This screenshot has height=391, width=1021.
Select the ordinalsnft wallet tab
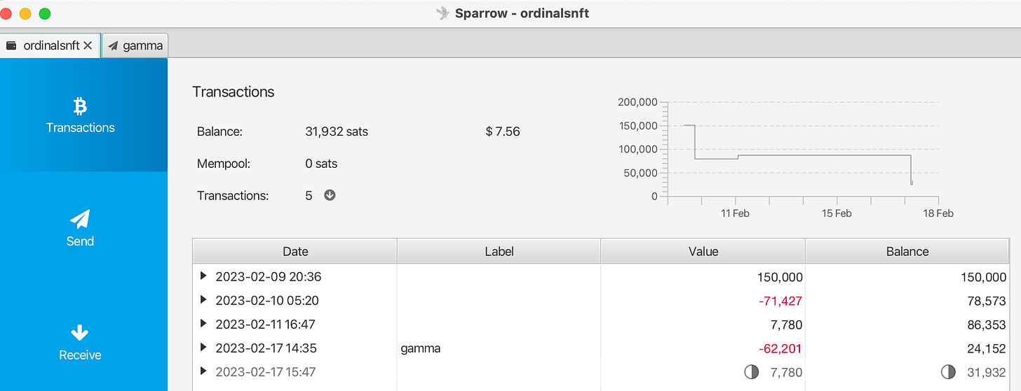(50, 46)
